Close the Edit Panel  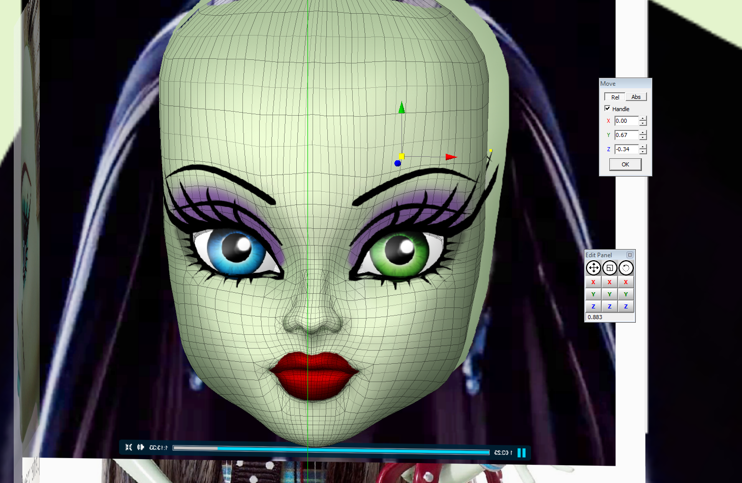[630, 255]
